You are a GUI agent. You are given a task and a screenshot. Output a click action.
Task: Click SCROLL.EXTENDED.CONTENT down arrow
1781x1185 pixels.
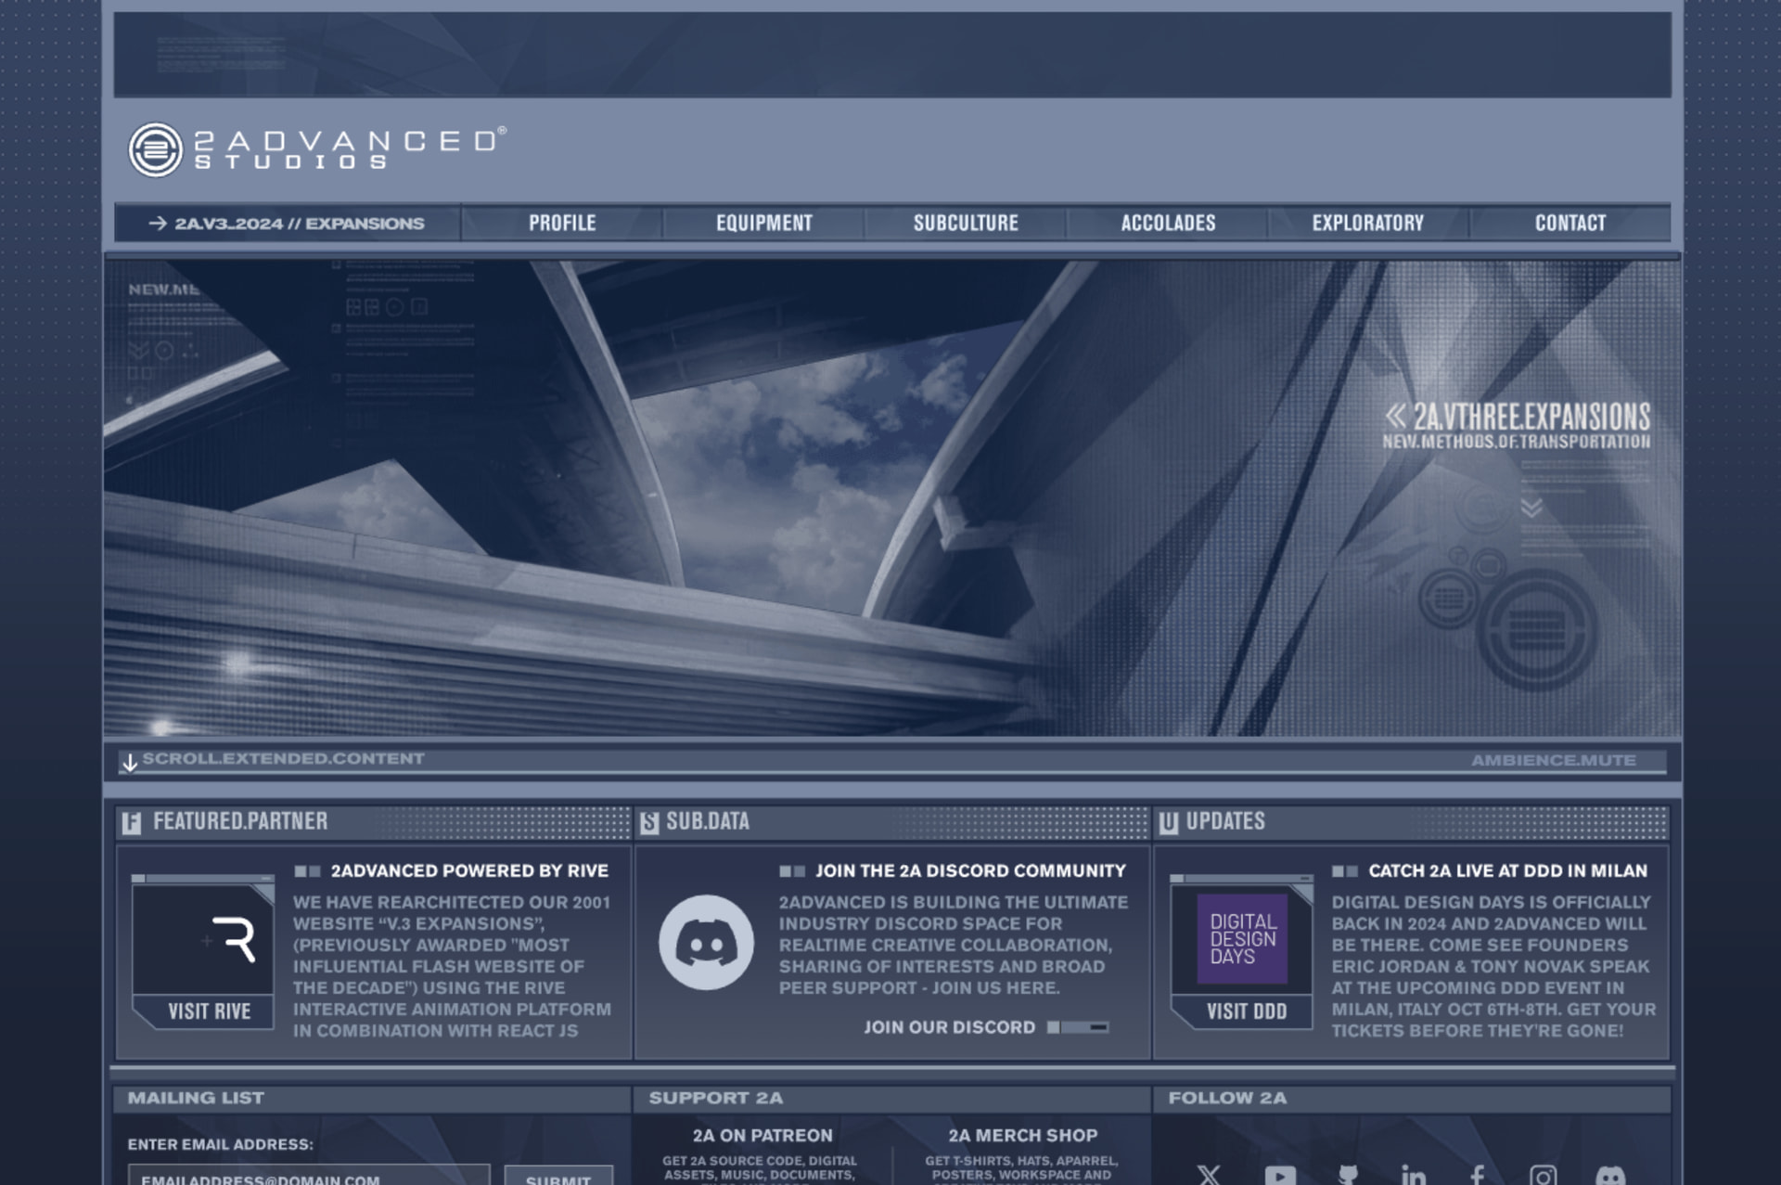coord(130,762)
